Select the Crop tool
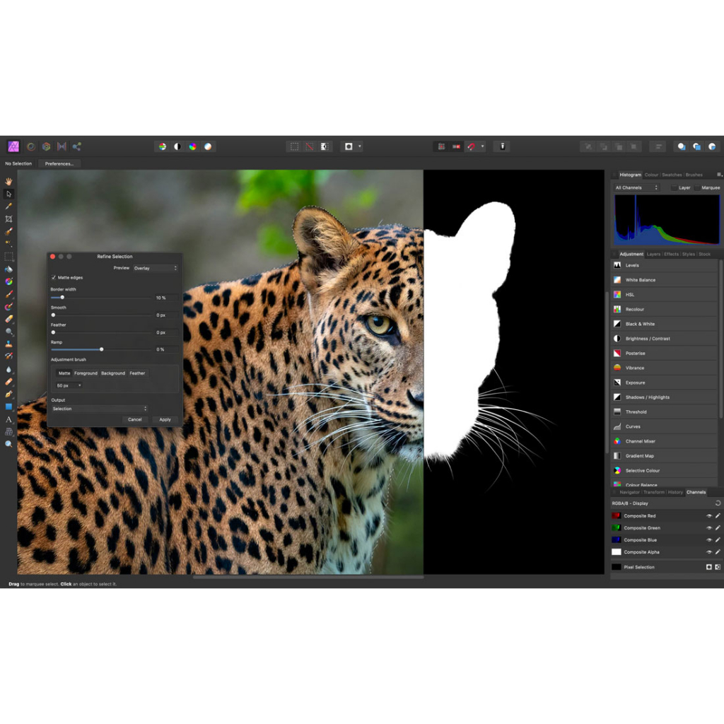This screenshot has width=724, height=724. click(8, 219)
